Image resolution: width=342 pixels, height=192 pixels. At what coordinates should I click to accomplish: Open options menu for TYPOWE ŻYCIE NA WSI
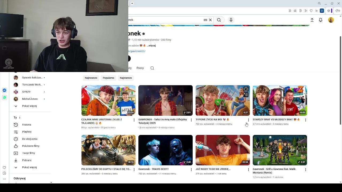248,120
